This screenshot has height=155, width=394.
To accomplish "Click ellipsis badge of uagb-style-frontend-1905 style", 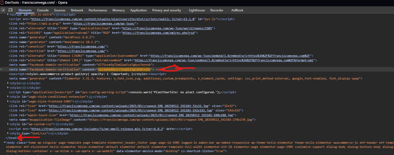I will pyautogui.click(x=76, y=101).
